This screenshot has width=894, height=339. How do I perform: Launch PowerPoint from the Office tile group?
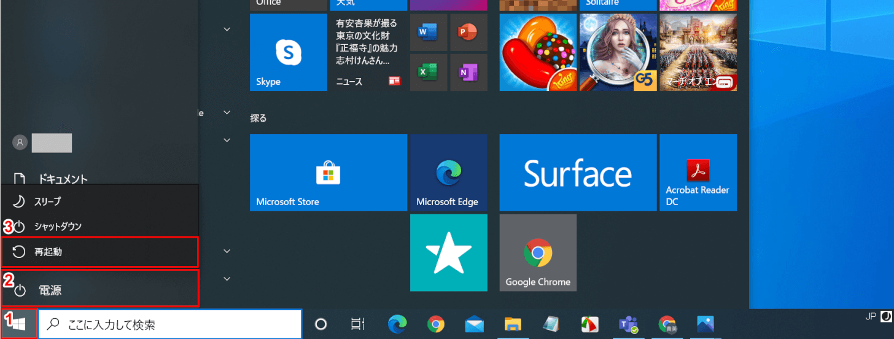(x=468, y=32)
